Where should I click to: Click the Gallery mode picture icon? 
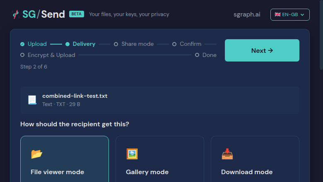pos(132,154)
